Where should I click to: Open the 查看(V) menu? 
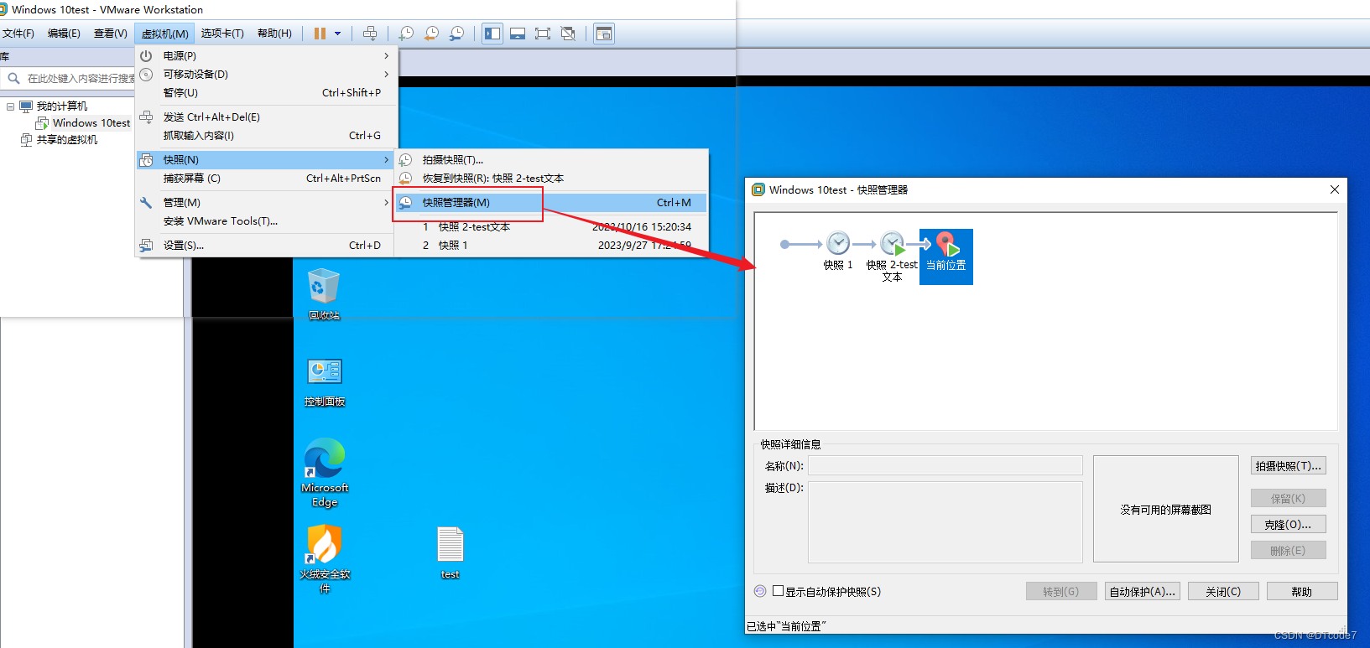tap(110, 34)
